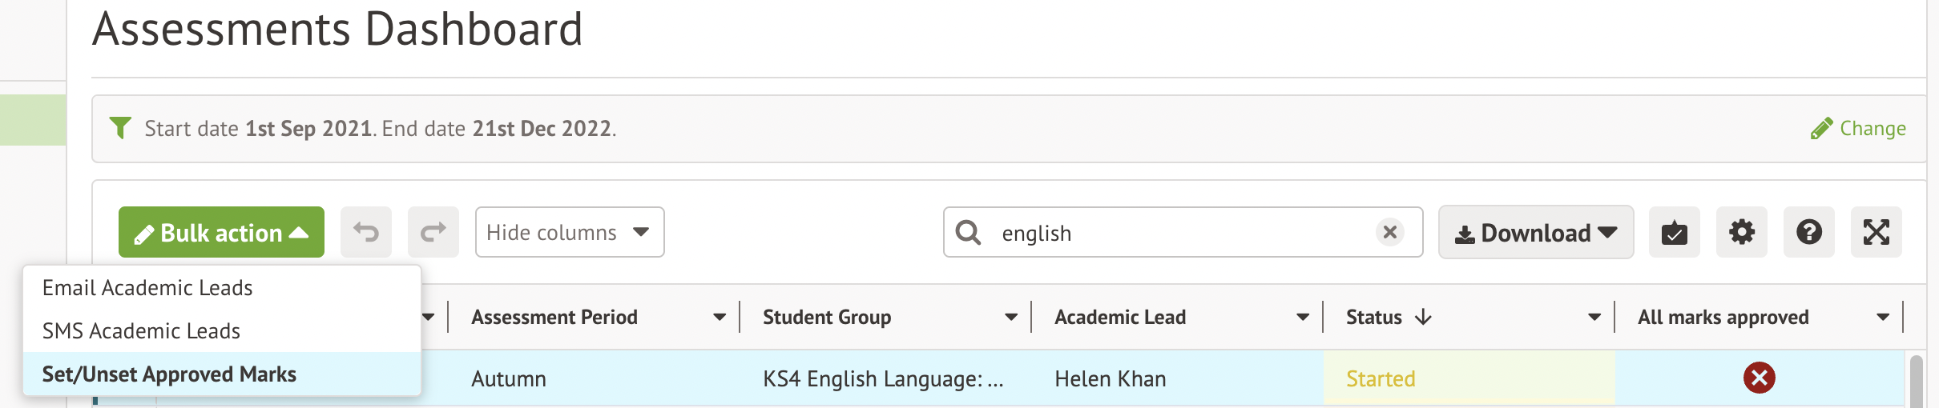Select Email Academic Leads menu option
Screen dimensions: 1939x408
point(147,288)
